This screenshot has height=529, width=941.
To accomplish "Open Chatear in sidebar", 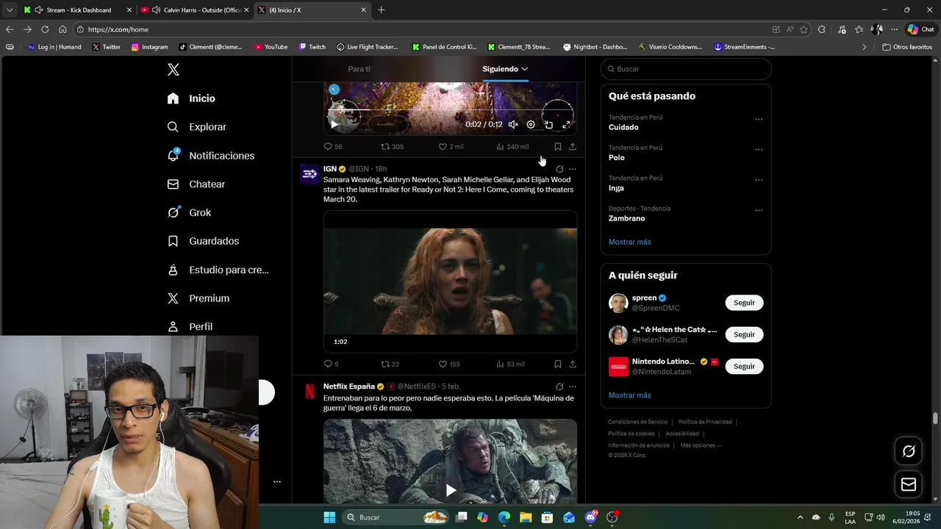I will coord(196,184).
